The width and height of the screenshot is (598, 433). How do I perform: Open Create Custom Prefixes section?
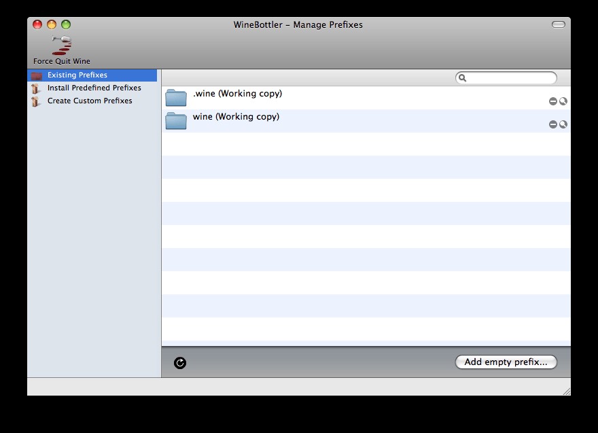coord(90,101)
